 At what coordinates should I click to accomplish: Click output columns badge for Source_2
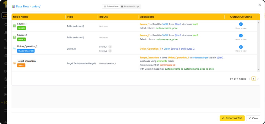click(x=241, y=35)
